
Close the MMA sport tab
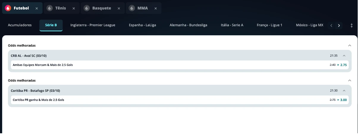point(156,8)
